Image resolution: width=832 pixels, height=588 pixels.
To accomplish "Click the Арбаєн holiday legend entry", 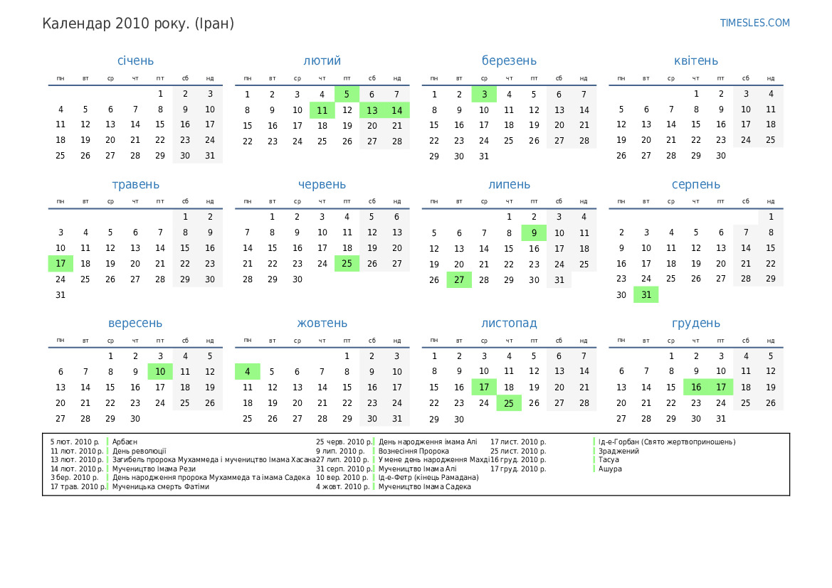I will coord(125,442).
